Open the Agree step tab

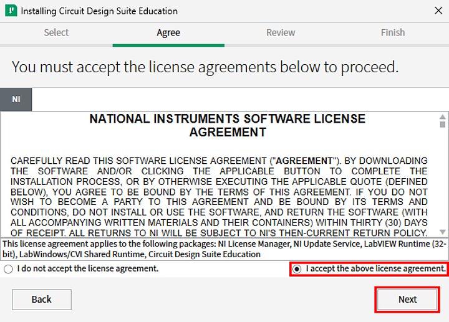tap(168, 32)
